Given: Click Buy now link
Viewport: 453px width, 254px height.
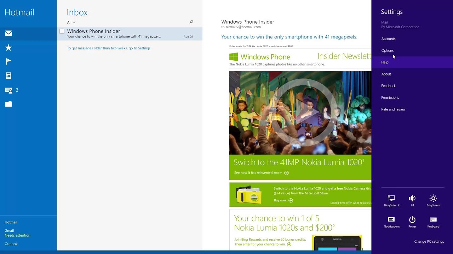Looking at the screenshot, I should pyautogui.click(x=283, y=200).
